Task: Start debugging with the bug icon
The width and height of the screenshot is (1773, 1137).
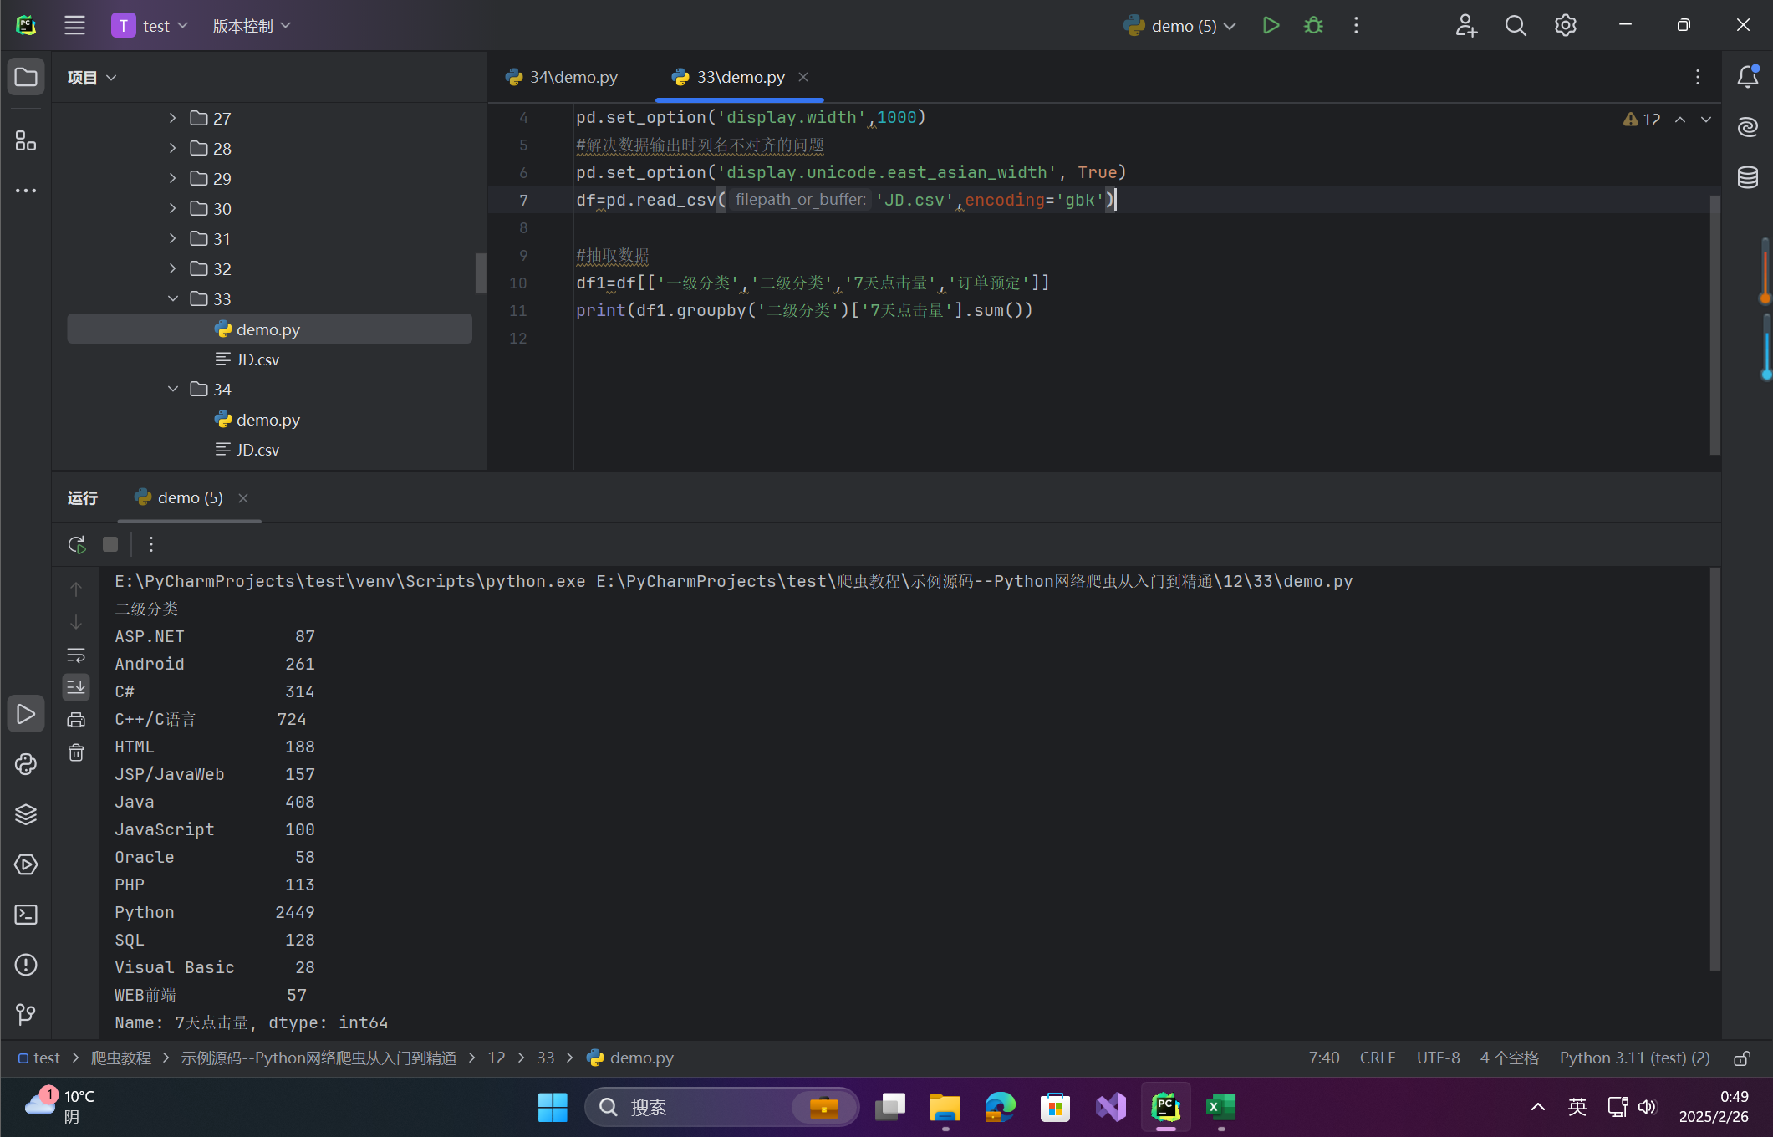Action: click(1313, 25)
